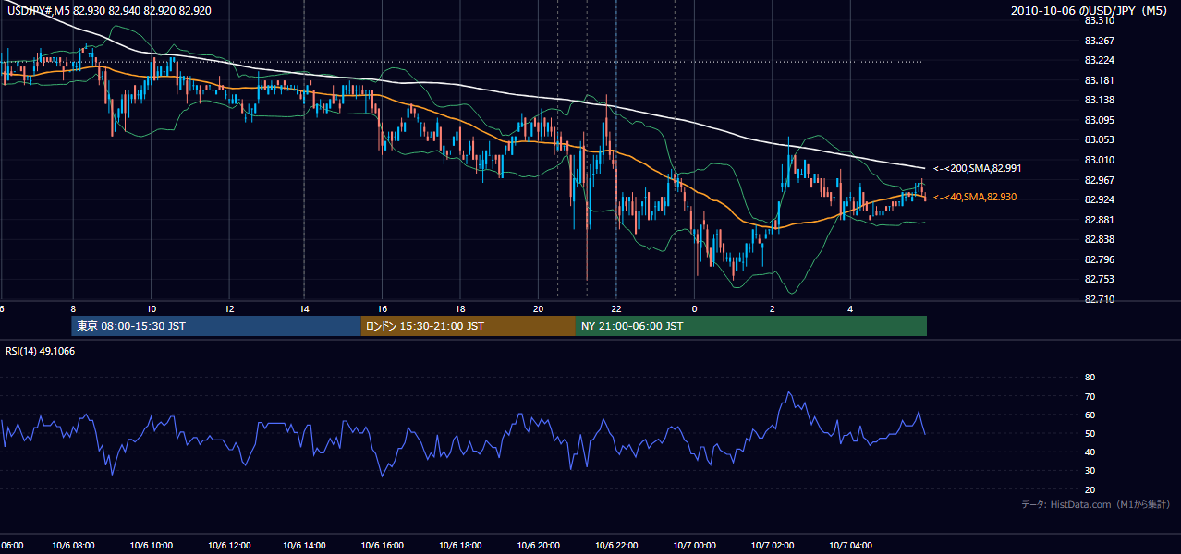Click the 10/7 04:00 date axis label
Viewport: 1181px width, 554px height.
coord(849,545)
